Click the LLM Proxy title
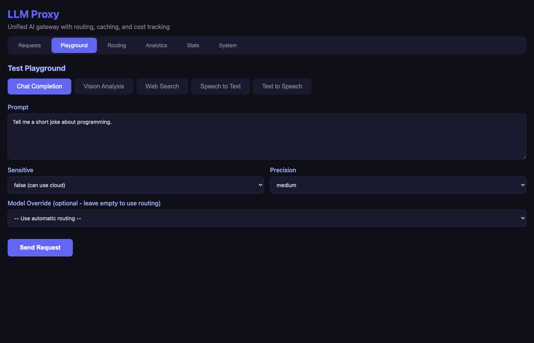 34,14
